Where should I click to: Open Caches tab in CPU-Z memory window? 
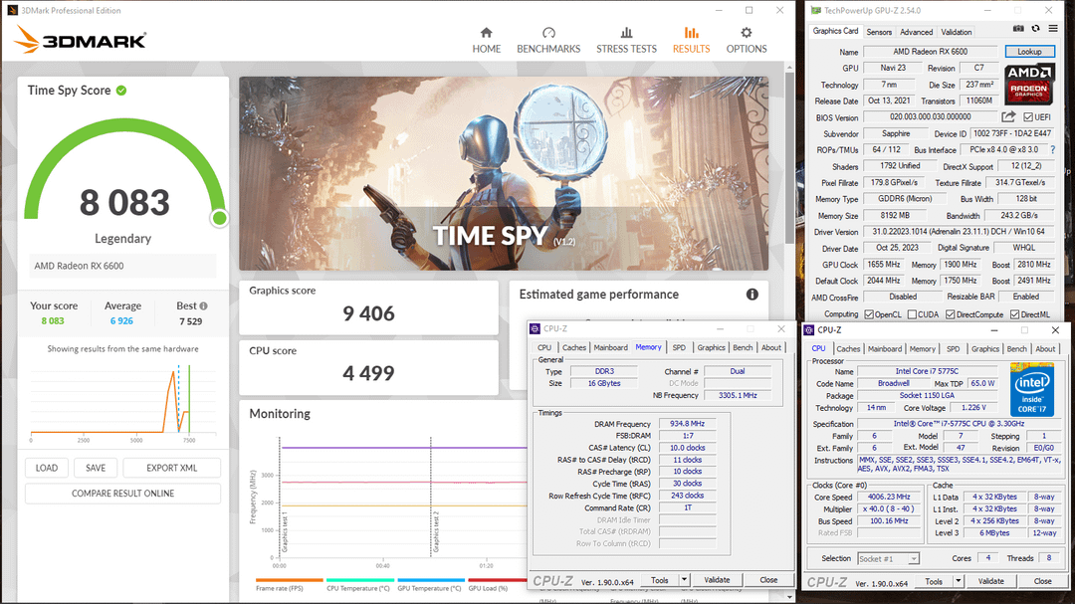click(x=574, y=347)
